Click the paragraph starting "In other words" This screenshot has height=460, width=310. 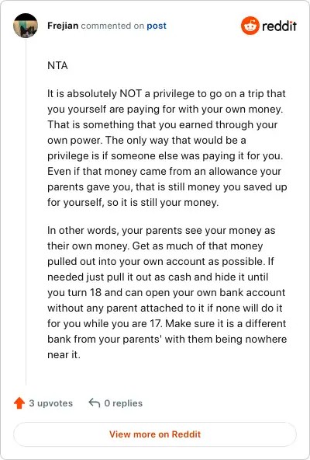(x=167, y=292)
